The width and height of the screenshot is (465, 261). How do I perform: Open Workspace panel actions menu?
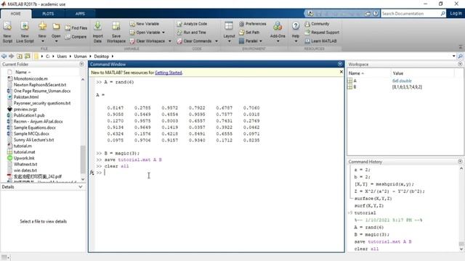(460, 65)
